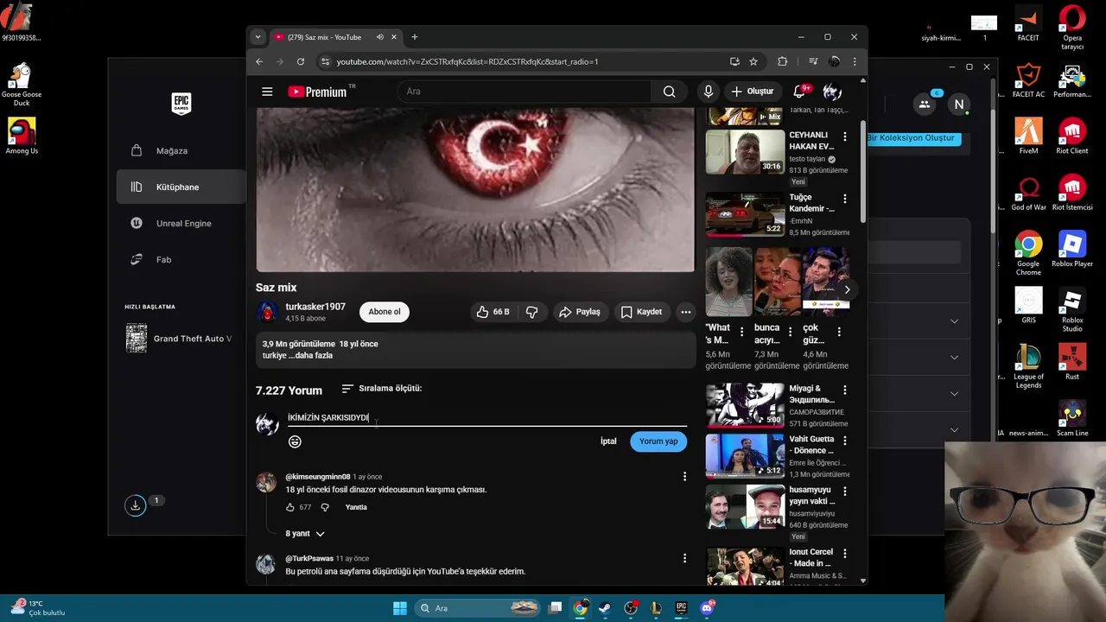Expand the 8 yanıt replies
The height and width of the screenshot is (622, 1106).
(x=305, y=534)
